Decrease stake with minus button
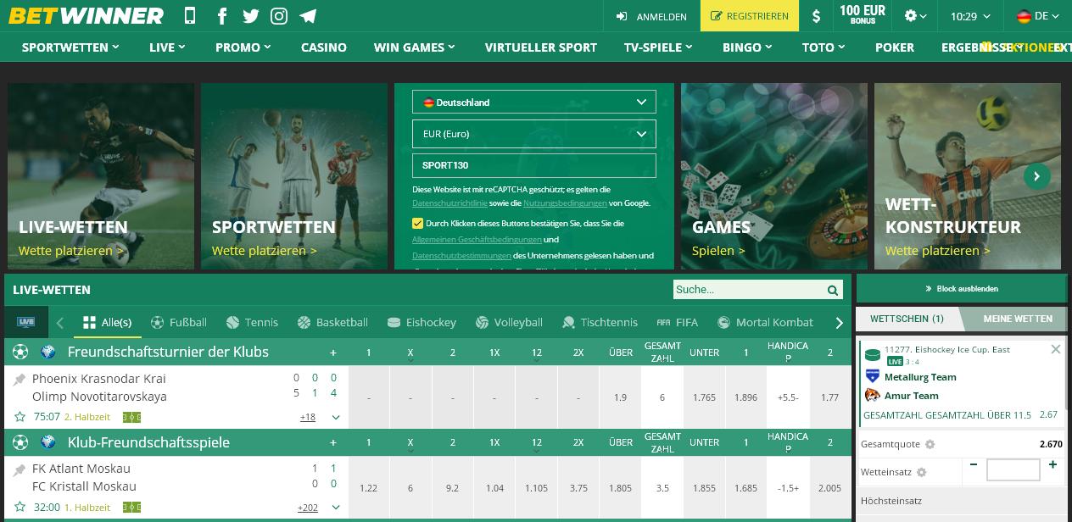 point(974,465)
